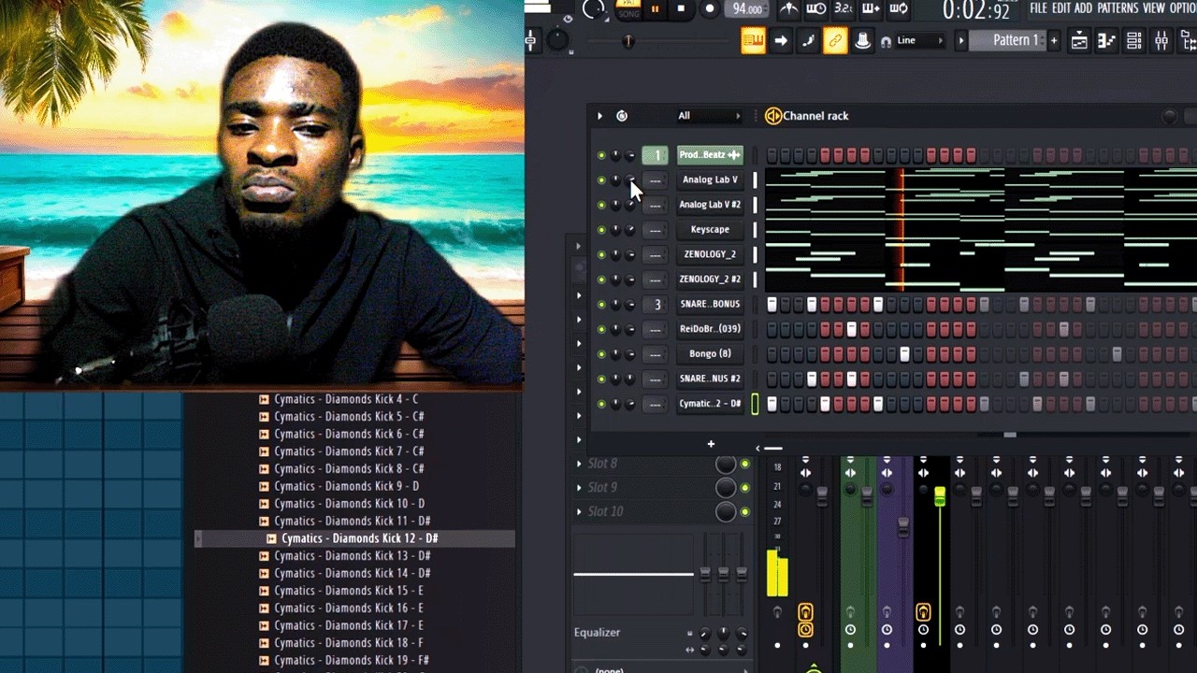Image resolution: width=1197 pixels, height=673 pixels.
Task: Toggle loop recording icon
Action: point(899,9)
